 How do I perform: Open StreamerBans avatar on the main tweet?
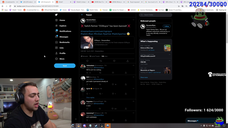[x=83, y=21]
